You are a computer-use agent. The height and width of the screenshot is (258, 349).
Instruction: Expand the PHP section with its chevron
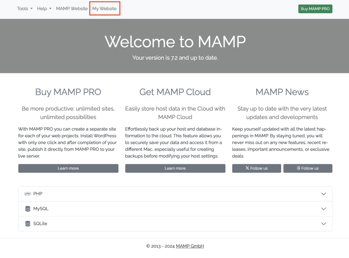pos(323,194)
